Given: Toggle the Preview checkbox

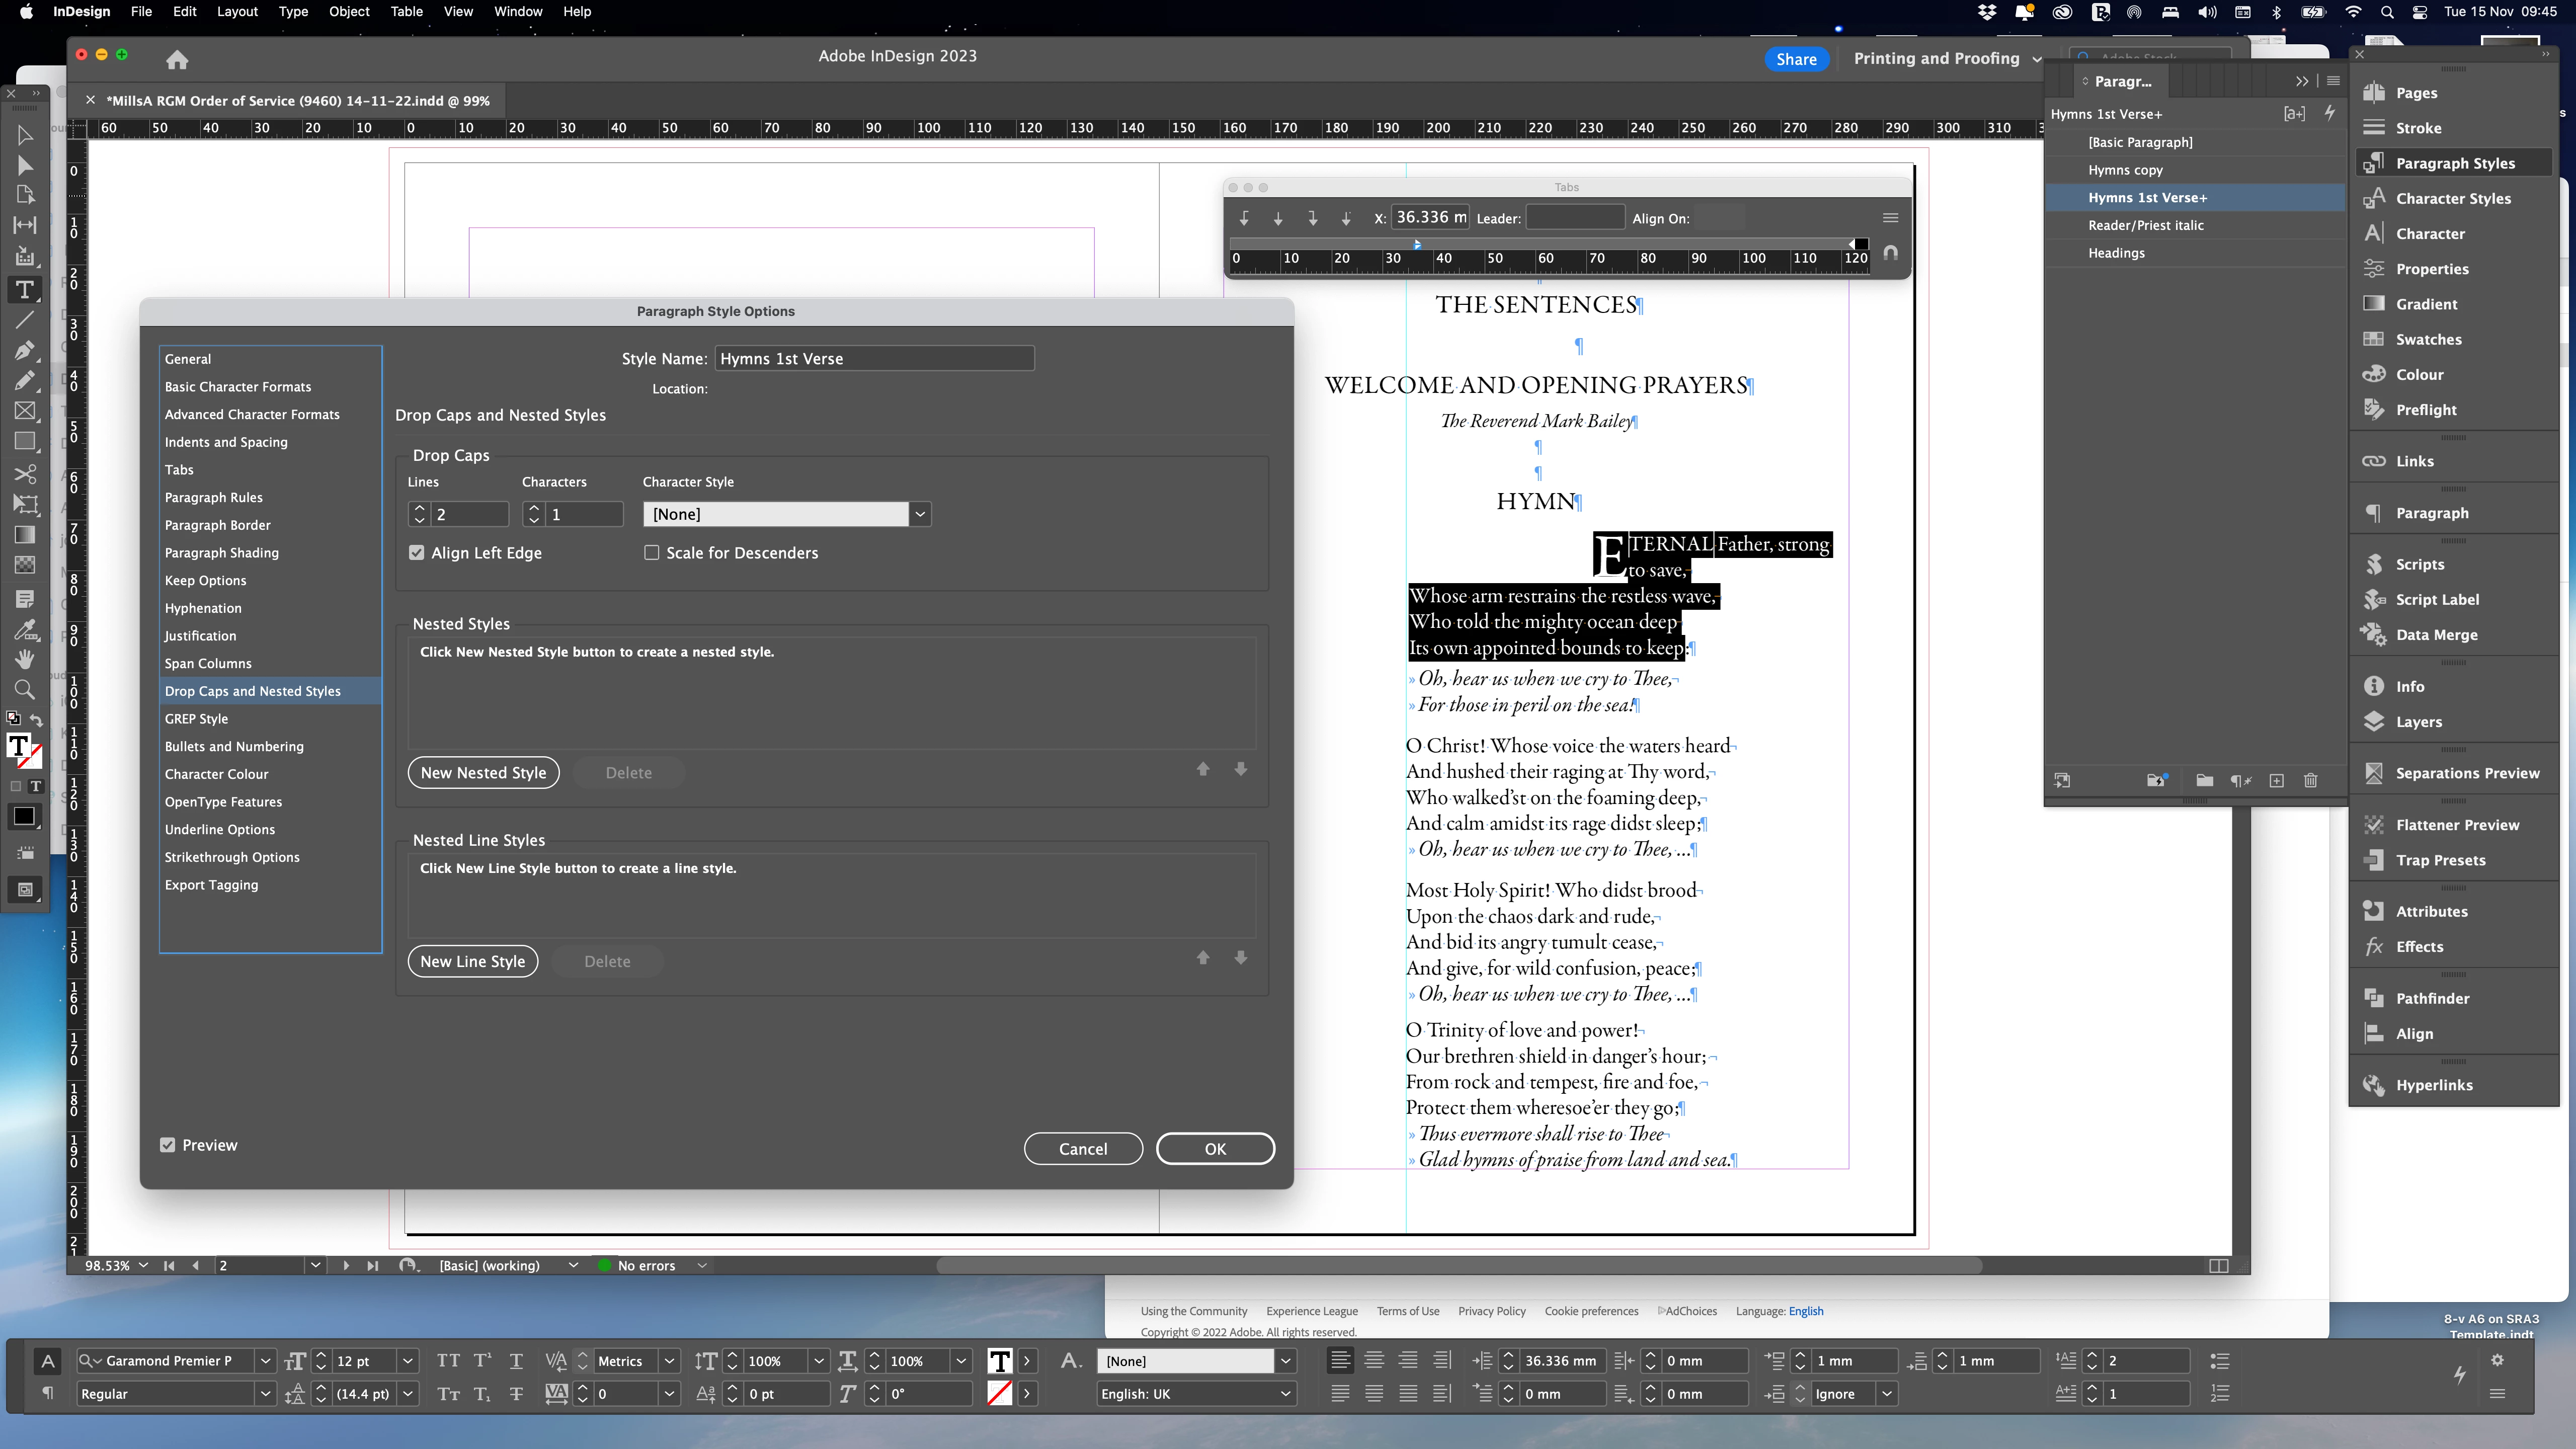Looking at the screenshot, I should click(x=168, y=1145).
